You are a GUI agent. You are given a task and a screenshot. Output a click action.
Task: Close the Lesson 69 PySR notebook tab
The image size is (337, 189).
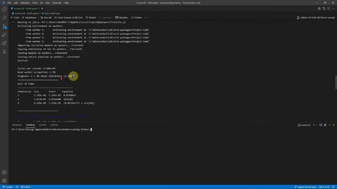[x=42, y=8]
